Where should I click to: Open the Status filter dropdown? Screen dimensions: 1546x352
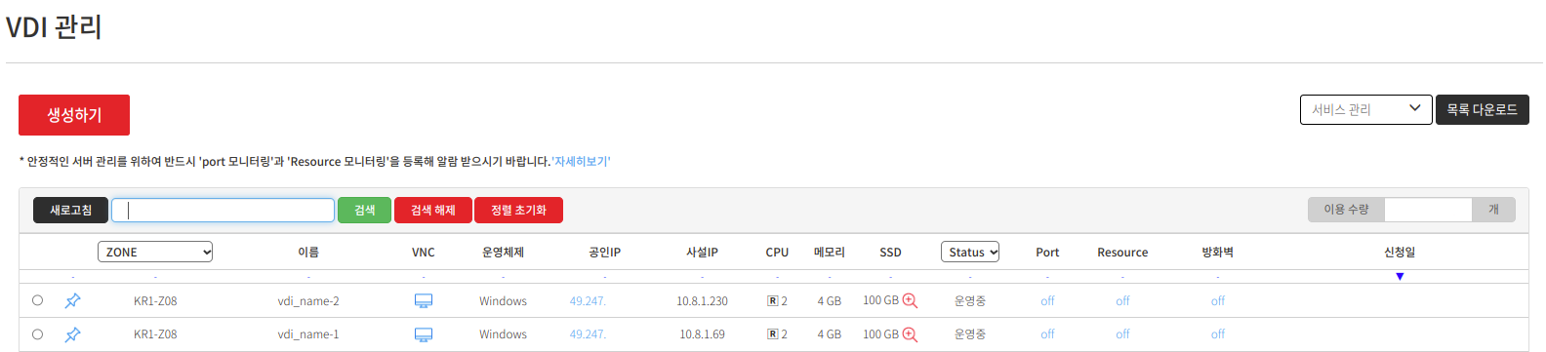point(970,252)
